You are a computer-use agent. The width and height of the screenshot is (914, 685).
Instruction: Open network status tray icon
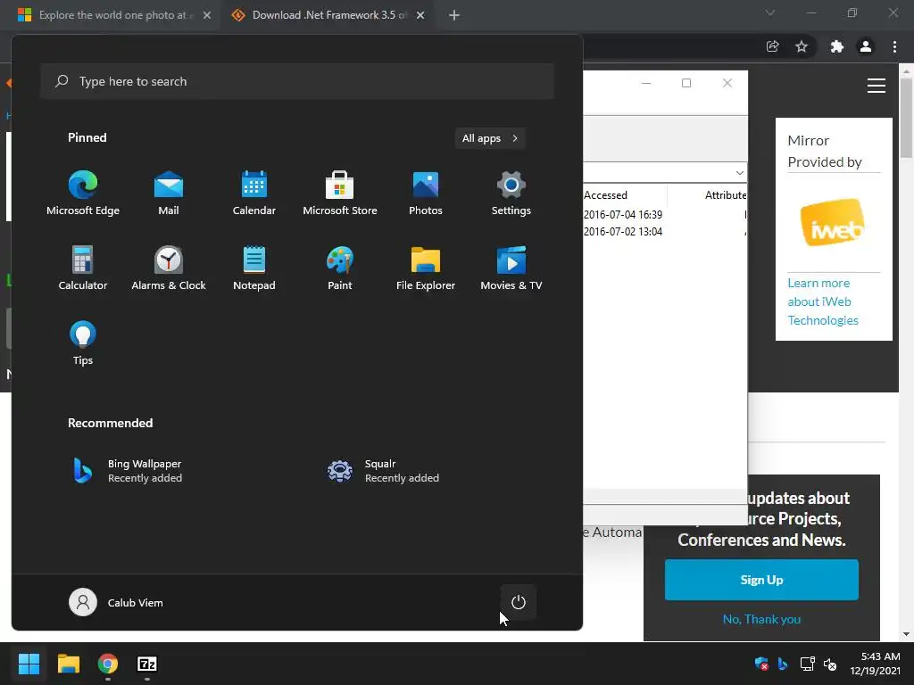[x=807, y=664]
